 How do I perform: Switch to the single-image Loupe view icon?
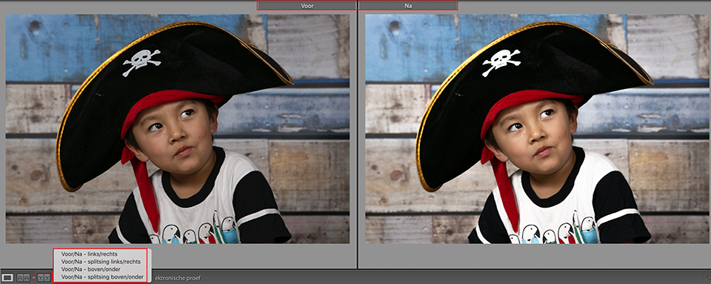pyautogui.click(x=7, y=277)
